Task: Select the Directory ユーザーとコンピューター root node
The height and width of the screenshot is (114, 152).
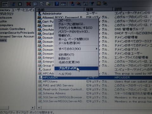Action: tap(17, 10)
